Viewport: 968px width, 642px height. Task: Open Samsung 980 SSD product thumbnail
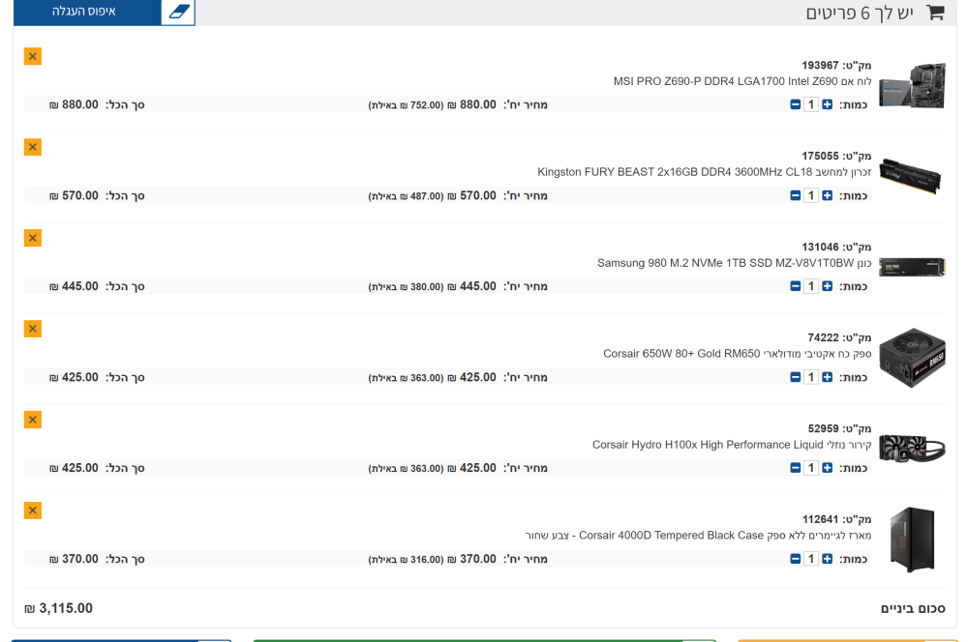click(912, 267)
